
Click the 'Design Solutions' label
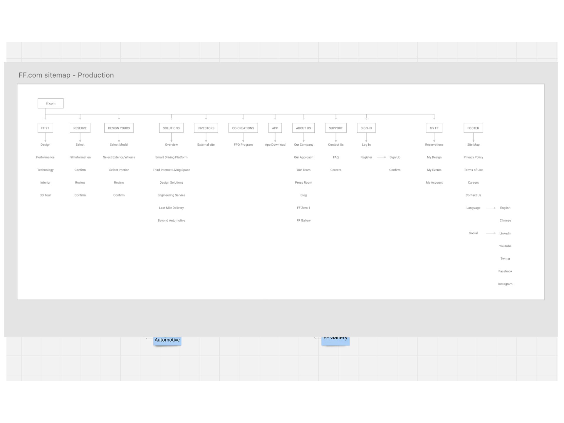(171, 182)
